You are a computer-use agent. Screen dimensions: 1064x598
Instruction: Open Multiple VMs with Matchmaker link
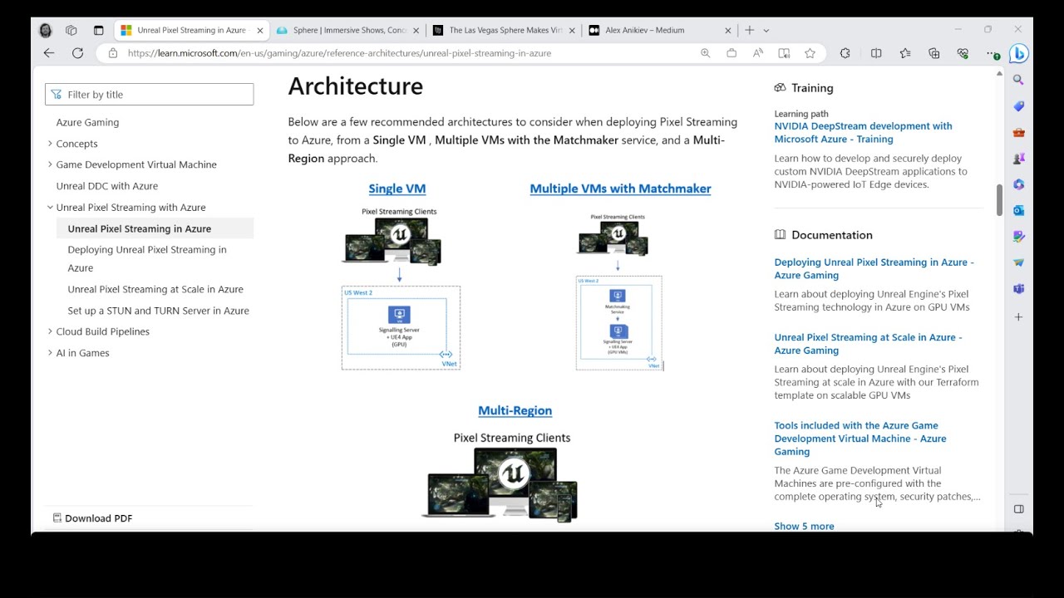pos(620,189)
